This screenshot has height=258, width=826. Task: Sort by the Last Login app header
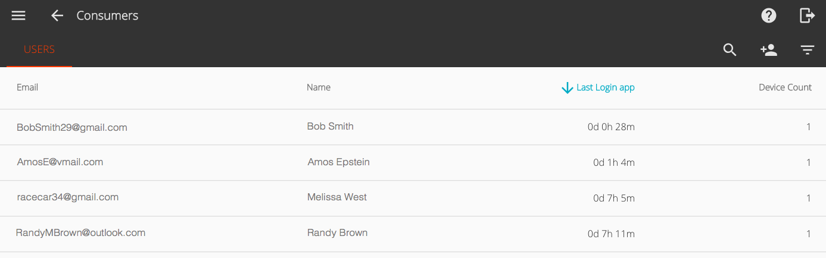tap(605, 87)
